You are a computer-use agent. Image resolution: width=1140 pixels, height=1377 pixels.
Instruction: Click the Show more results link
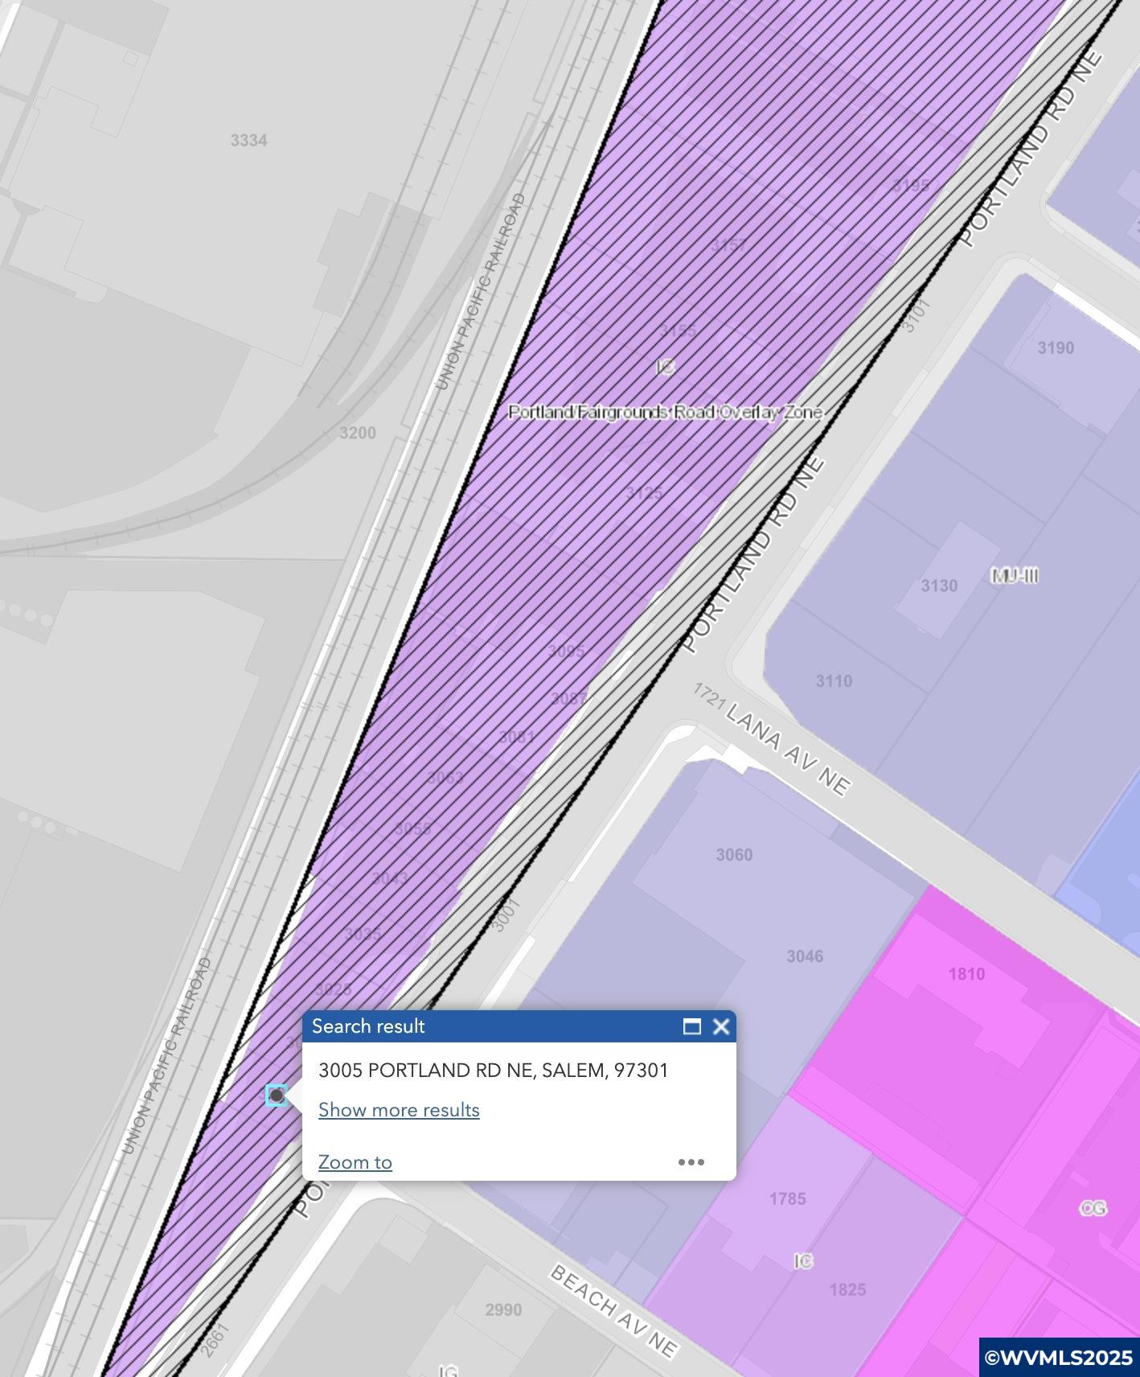tap(399, 1110)
